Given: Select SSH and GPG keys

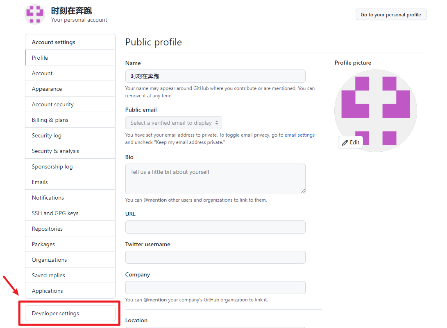Looking at the screenshot, I should pos(70,213).
